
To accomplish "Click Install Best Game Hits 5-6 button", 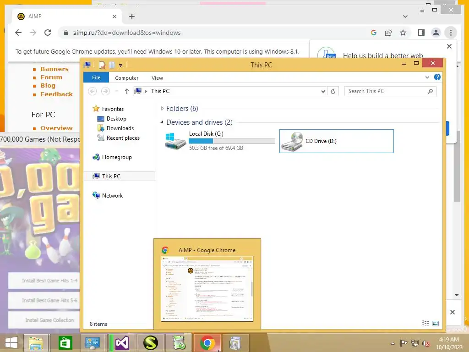I will 44,300.
